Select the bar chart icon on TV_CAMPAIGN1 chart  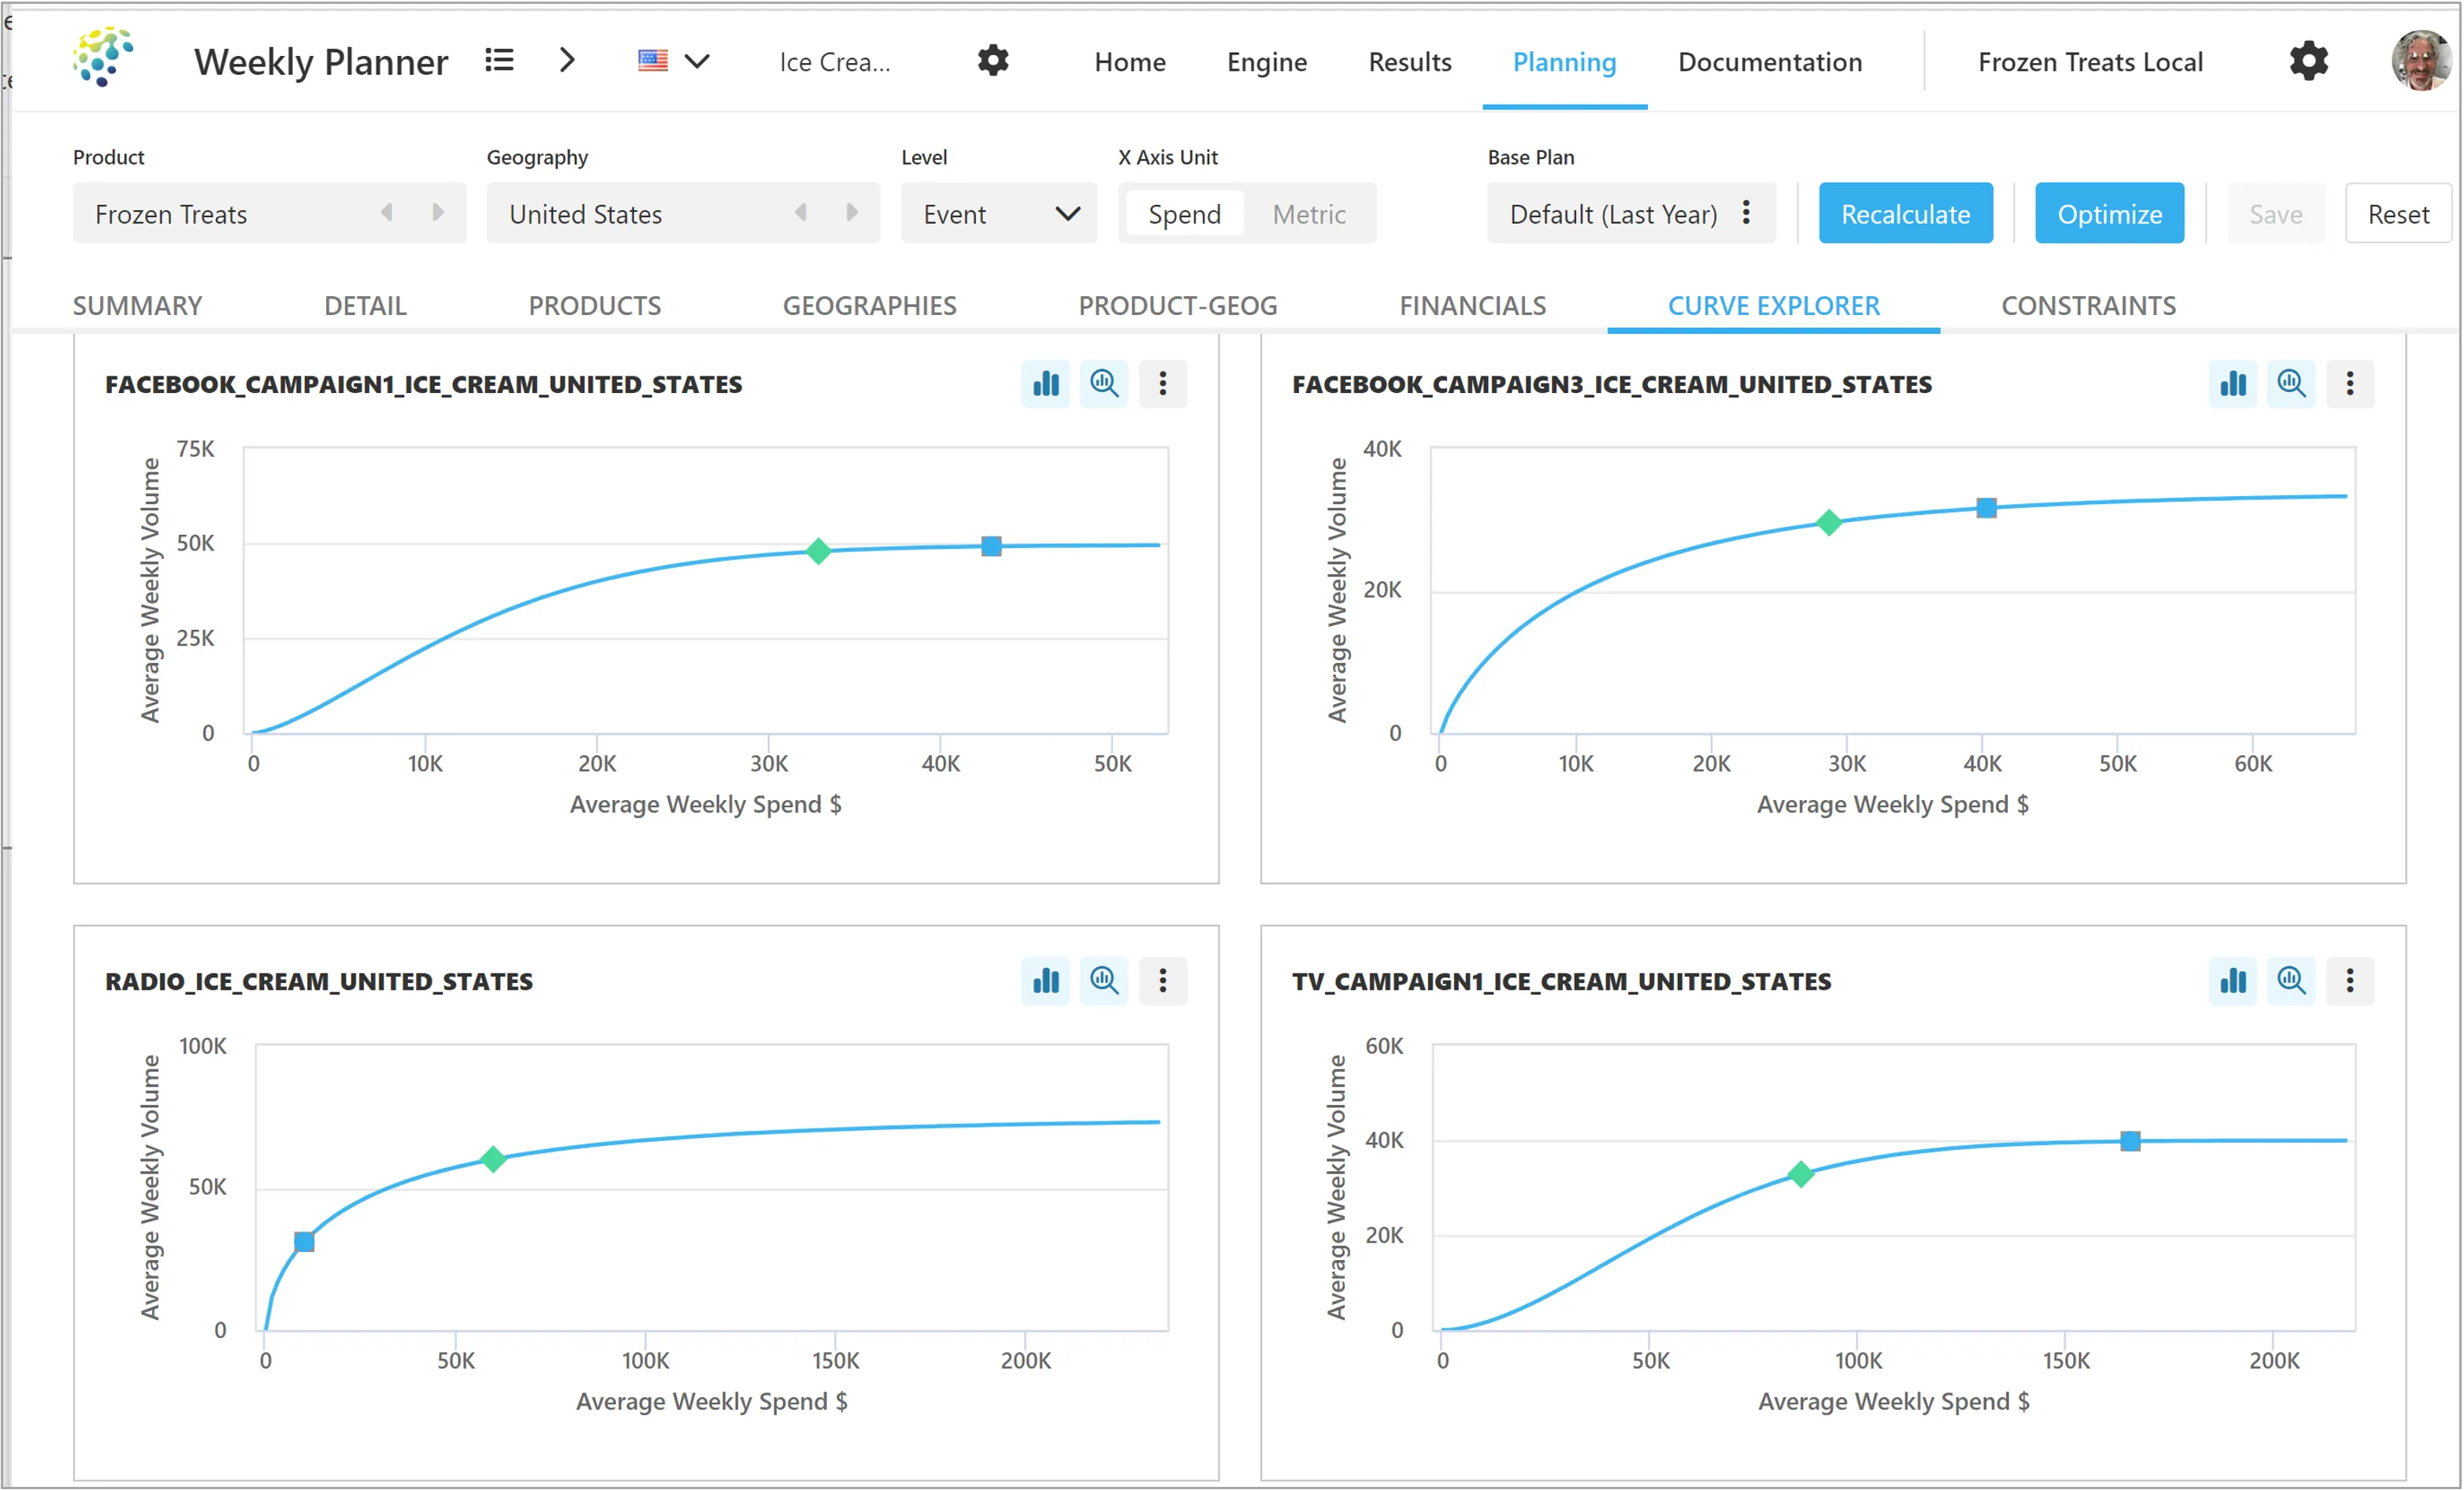point(2233,981)
